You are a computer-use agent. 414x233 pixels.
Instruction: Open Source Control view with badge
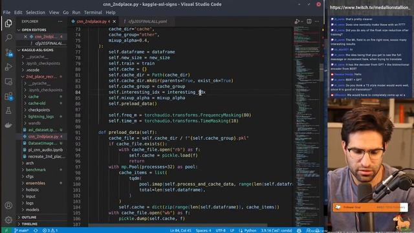pos(8,52)
